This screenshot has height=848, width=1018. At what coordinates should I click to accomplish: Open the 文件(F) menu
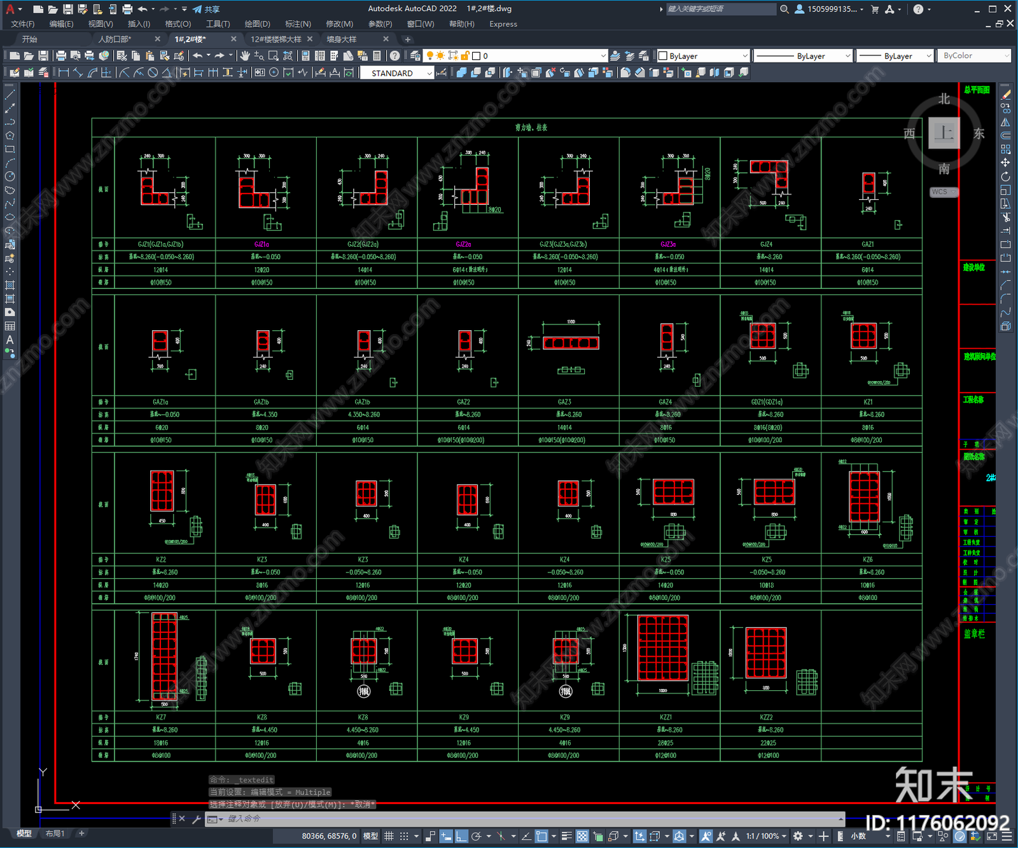[22, 24]
